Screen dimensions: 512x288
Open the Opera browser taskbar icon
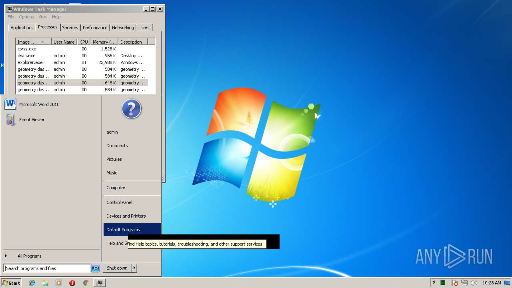[72, 283]
